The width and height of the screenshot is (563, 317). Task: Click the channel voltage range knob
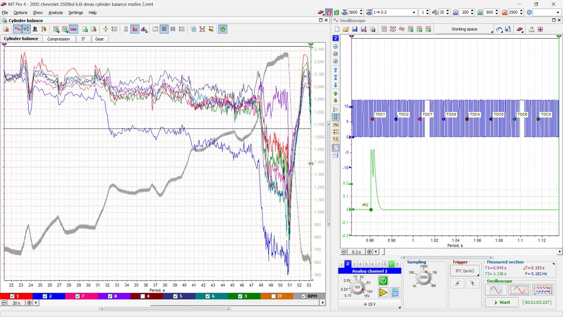357,287
